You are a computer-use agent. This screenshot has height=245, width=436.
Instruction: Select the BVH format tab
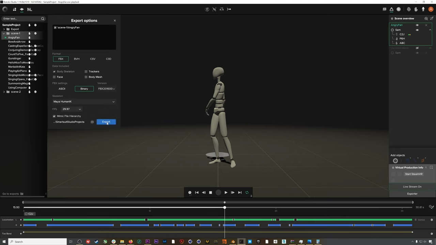(x=77, y=59)
